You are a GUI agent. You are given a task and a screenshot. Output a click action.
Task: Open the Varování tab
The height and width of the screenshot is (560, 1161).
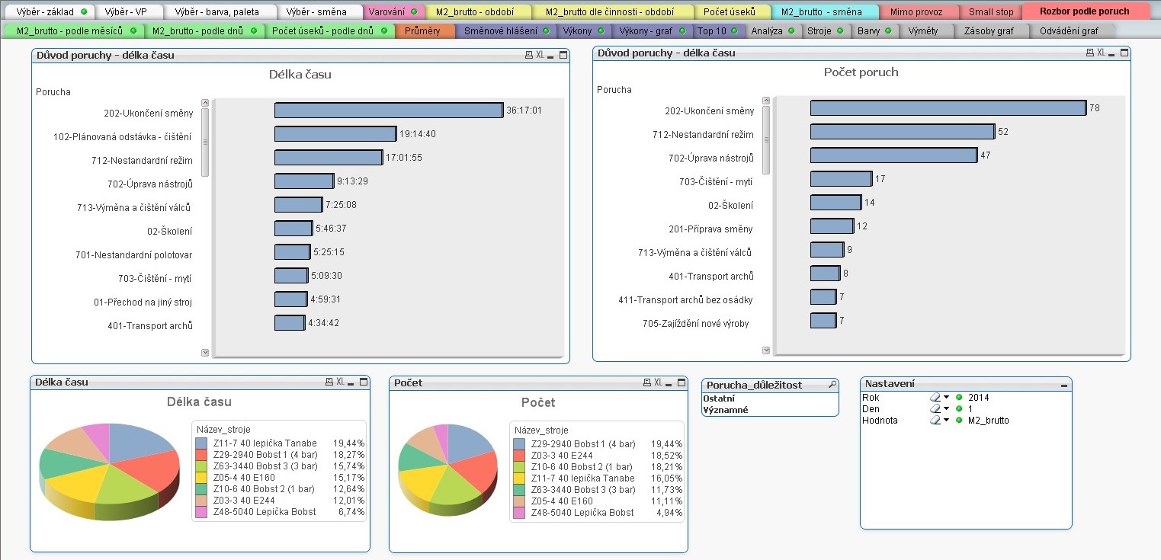tap(394, 11)
